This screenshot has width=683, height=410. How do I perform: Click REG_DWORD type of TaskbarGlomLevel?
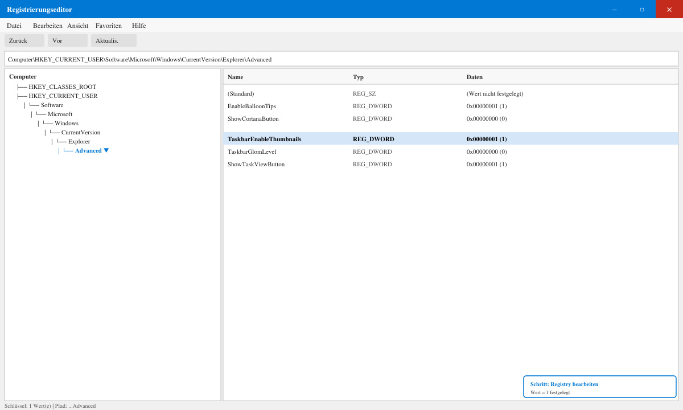coord(372,151)
